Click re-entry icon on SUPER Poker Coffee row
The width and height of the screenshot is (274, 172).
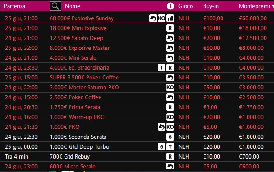tap(170, 78)
